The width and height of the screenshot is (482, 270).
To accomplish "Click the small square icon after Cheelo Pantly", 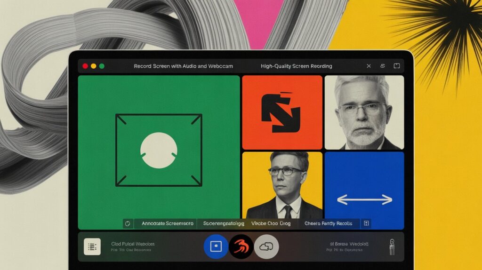I will click(366, 223).
